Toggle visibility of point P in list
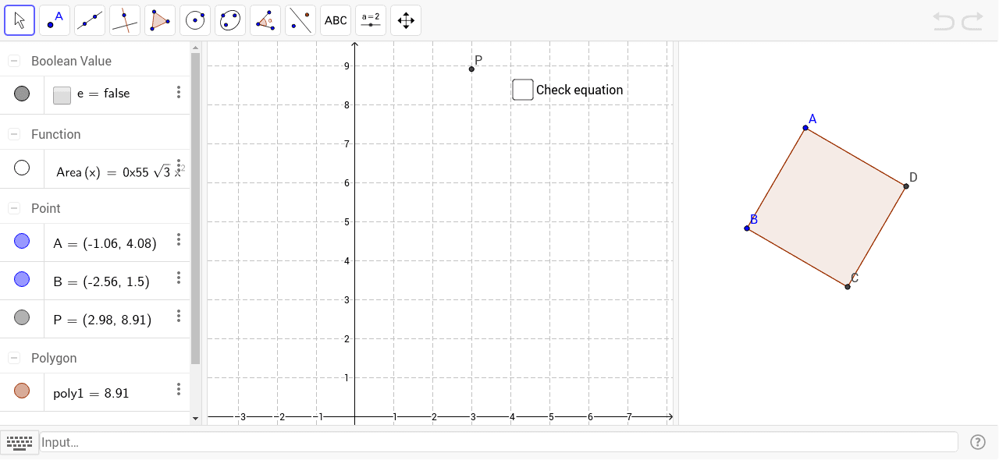 tap(22, 317)
